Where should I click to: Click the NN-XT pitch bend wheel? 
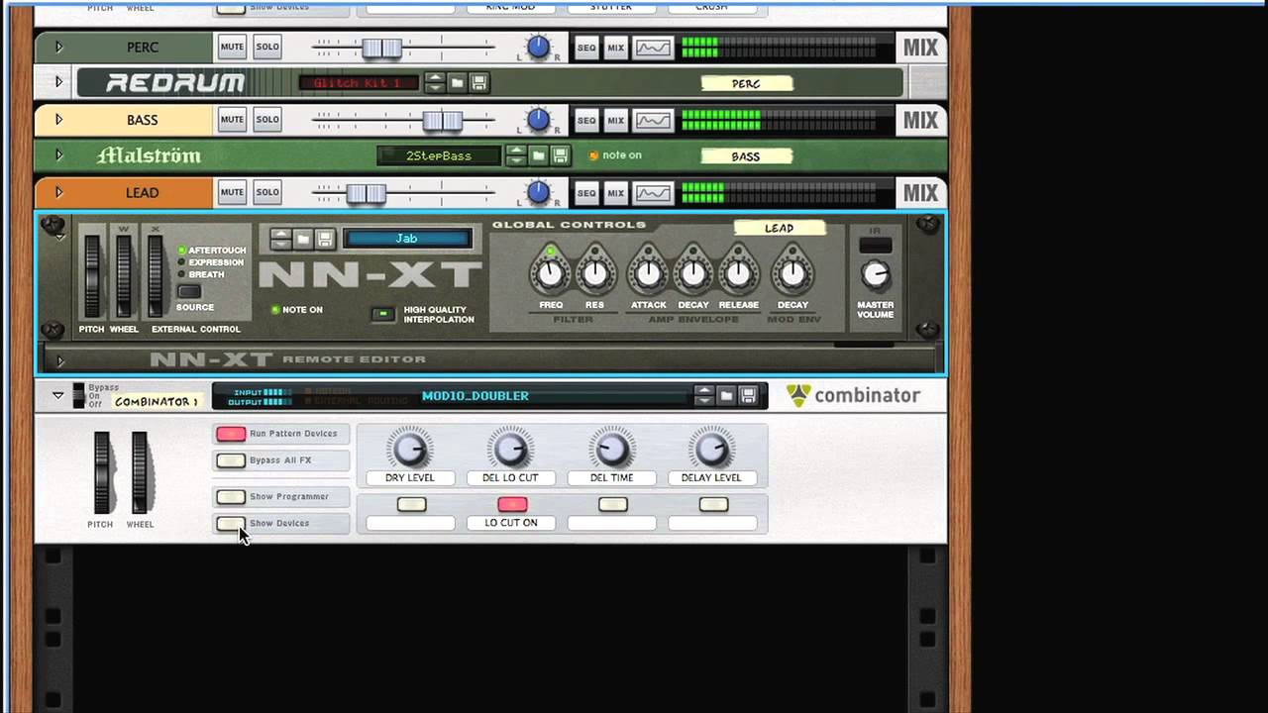coord(92,275)
